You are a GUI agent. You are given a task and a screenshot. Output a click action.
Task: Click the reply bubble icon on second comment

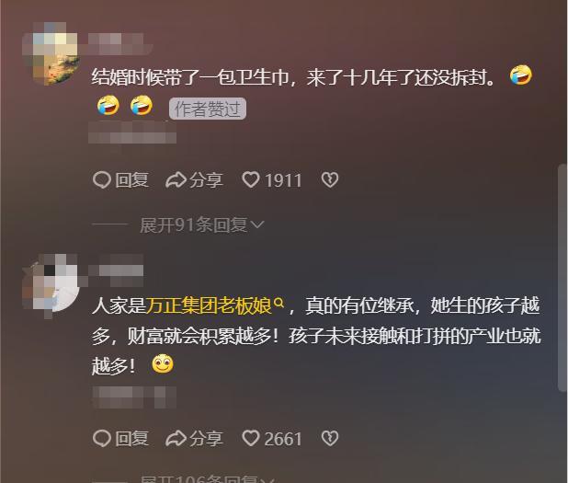[x=102, y=439]
